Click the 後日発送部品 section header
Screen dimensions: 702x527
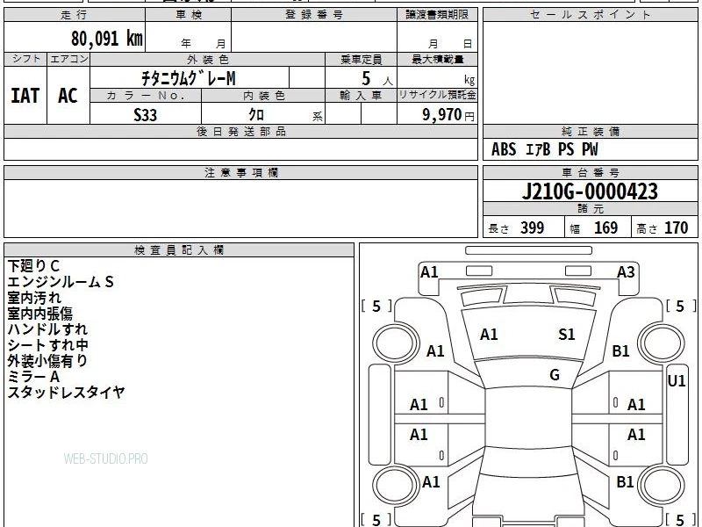240,132
